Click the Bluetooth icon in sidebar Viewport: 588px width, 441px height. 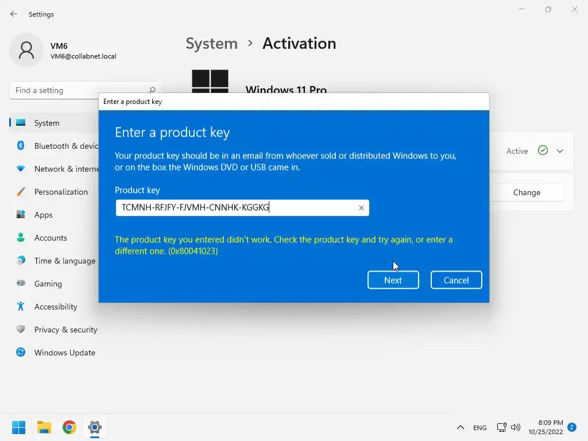[x=21, y=145]
